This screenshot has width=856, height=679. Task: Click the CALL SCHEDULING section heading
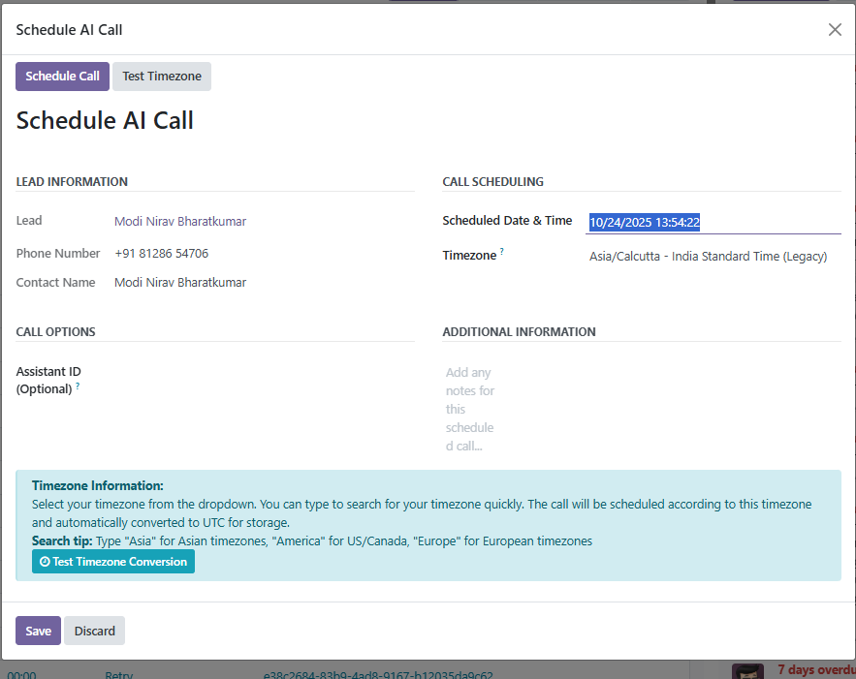[493, 181]
